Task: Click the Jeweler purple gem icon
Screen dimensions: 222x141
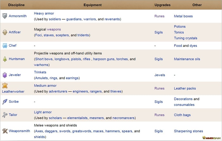Action: pos(5,75)
